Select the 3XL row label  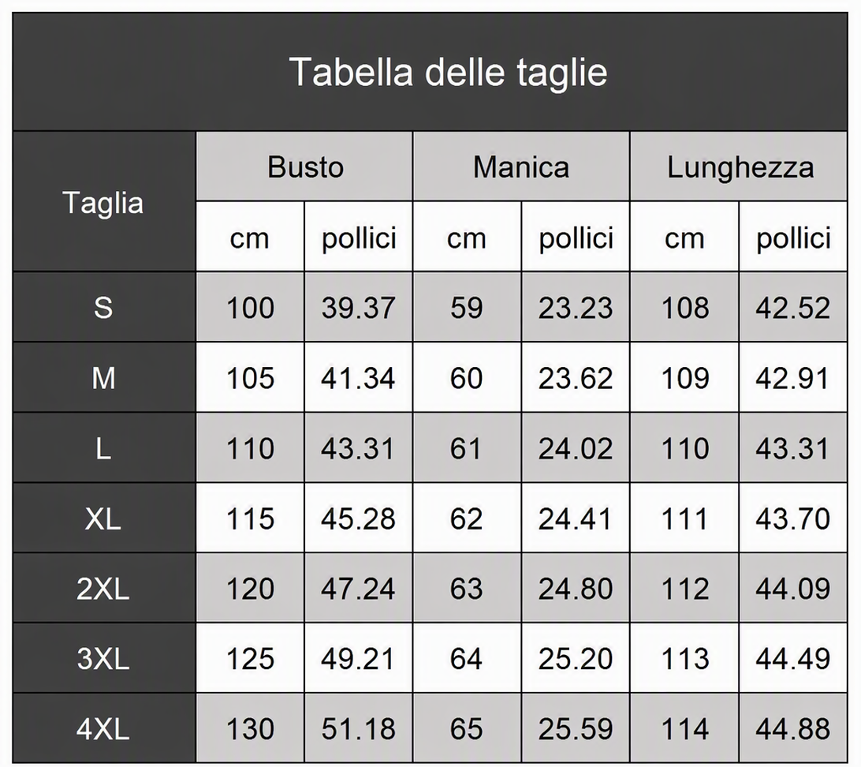click(104, 658)
